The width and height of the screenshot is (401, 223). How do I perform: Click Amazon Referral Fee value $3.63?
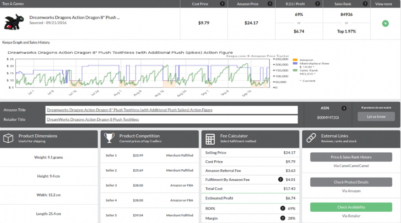[290, 170]
